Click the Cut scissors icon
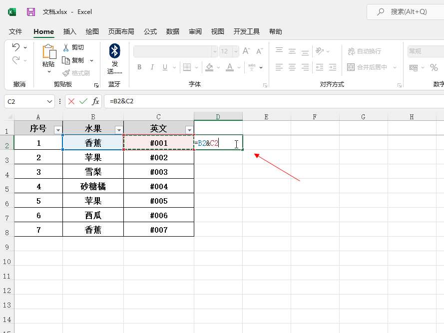The image size is (444, 333). coord(66,47)
